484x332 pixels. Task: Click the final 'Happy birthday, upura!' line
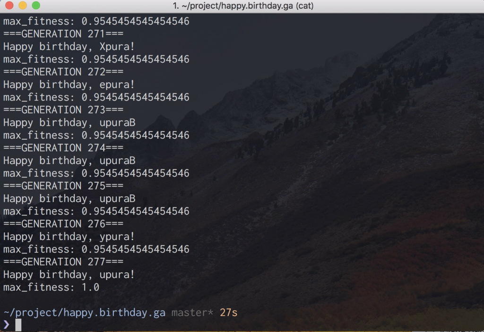tap(69, 274)
